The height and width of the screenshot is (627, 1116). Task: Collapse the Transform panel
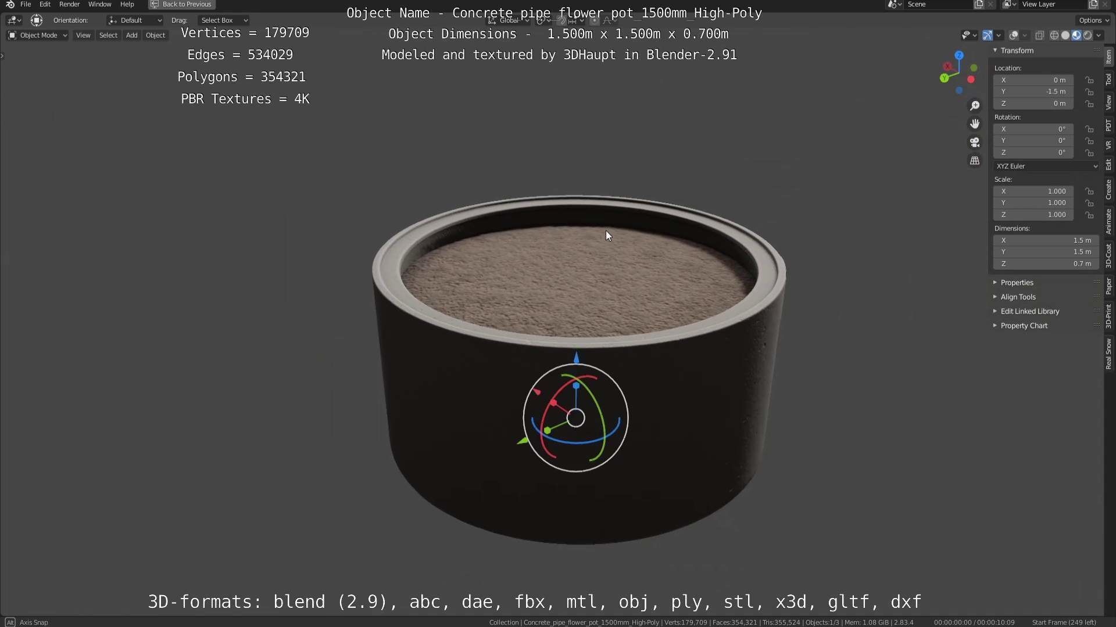tap(995, 51)
